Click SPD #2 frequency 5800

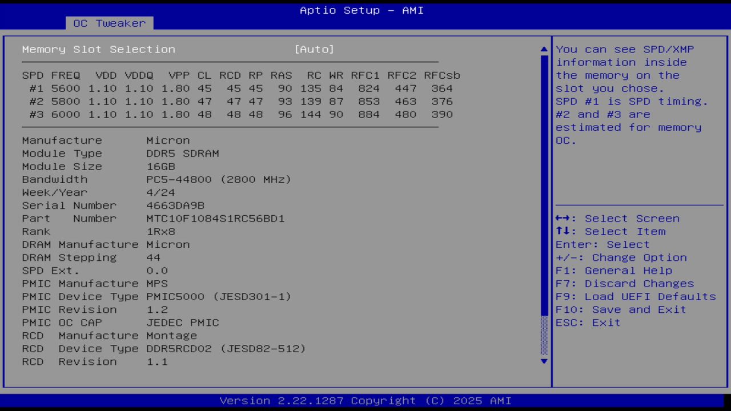click(66, 102)
